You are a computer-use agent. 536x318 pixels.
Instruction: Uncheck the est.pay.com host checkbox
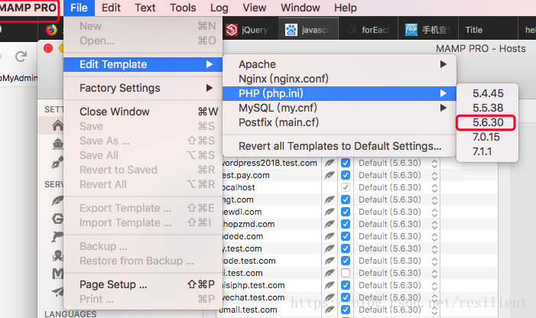pyautogui.click(x=346, y=175)
